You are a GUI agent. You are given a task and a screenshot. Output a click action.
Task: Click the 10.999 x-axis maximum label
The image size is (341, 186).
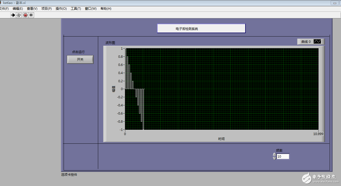[x=318, y=134]
